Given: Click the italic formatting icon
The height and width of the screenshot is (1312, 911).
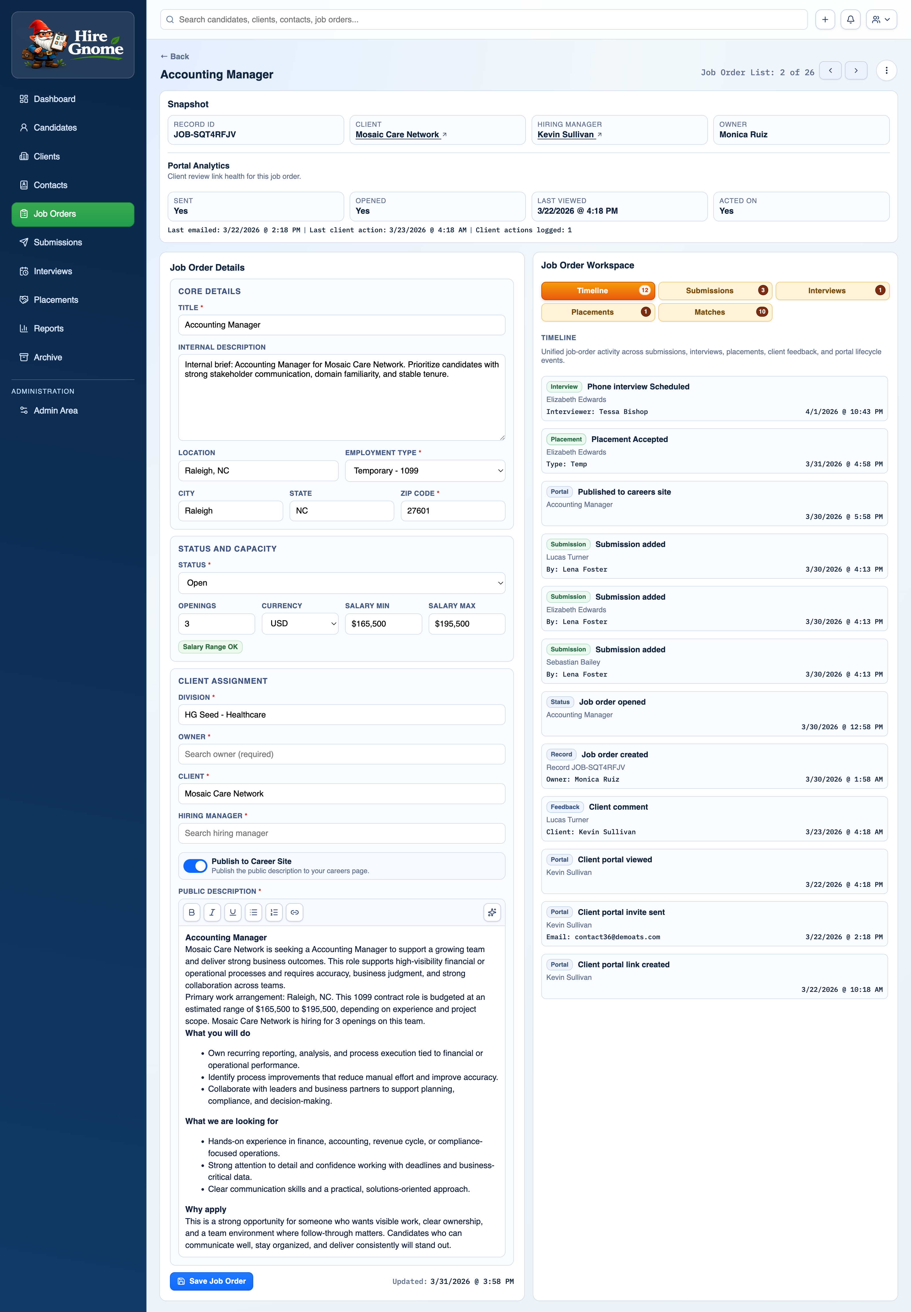Looking at the screenshot, I should (212, 912).
